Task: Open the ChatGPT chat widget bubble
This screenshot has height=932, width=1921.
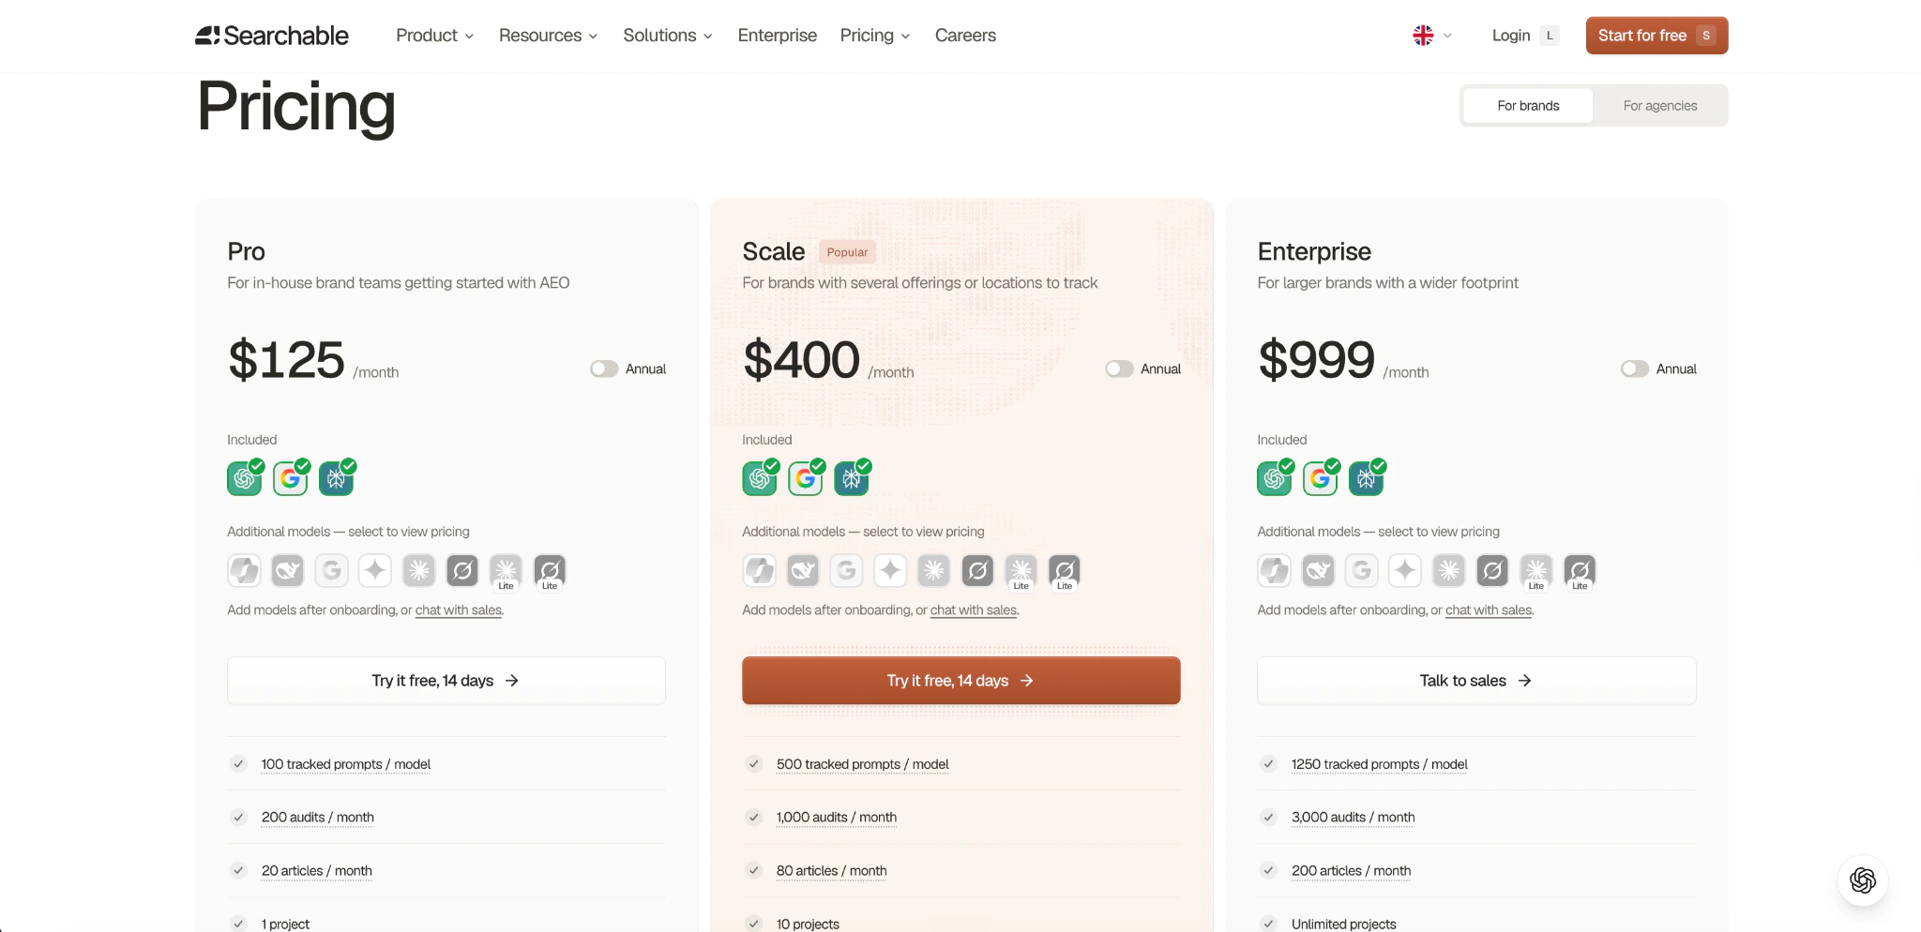Action: 1862,880
